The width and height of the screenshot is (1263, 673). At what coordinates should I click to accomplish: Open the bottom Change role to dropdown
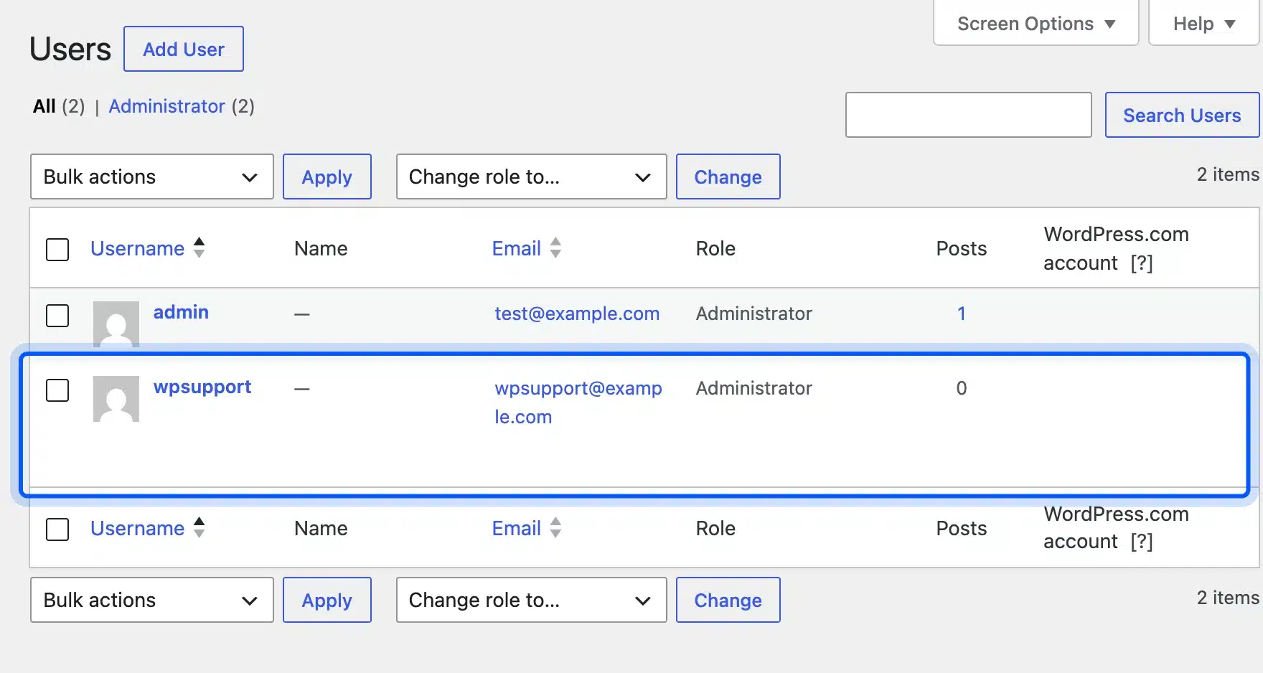[532, 600]
